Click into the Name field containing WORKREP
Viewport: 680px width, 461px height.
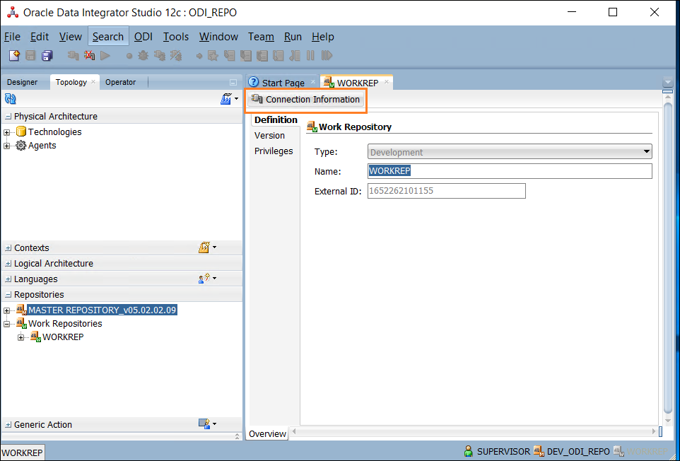pos(510,171)
